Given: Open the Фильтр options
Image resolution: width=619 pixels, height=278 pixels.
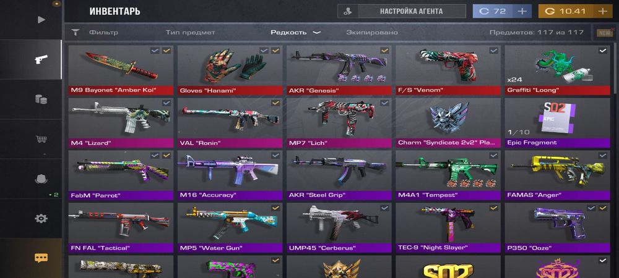Looking at the screenshot, I should [103, 32].
